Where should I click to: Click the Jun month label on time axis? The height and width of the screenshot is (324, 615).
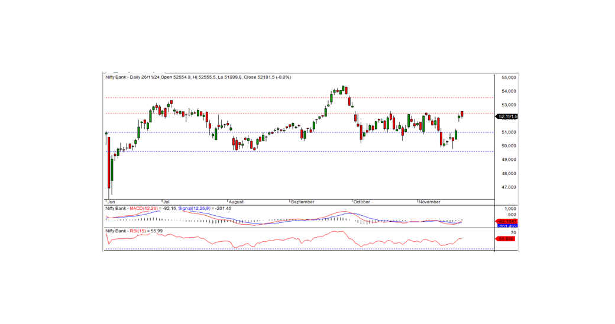coord(111,202)
